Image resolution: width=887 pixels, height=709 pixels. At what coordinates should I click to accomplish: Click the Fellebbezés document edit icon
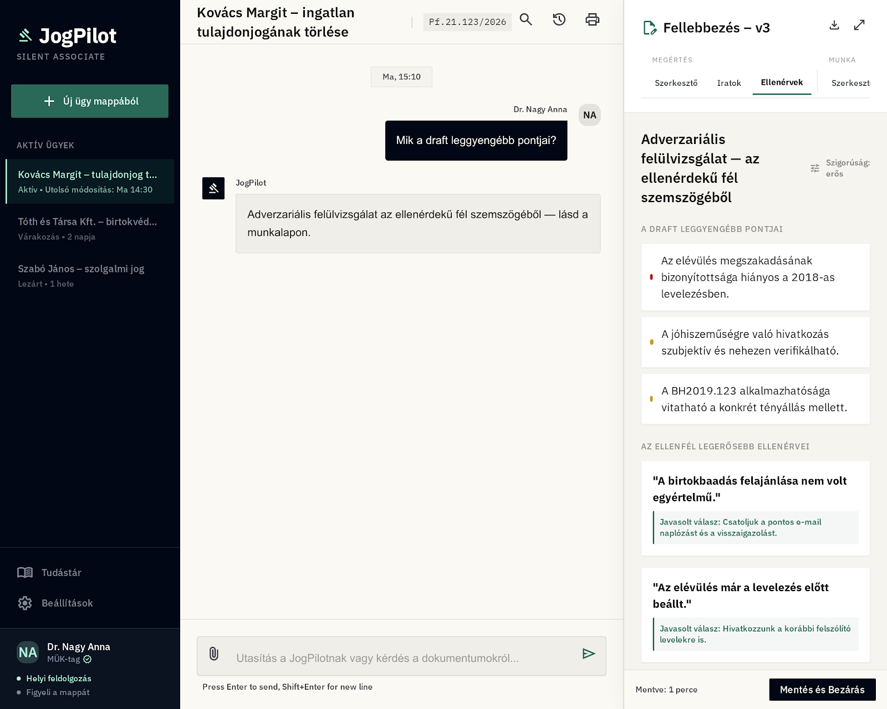(x=649, y=28)
